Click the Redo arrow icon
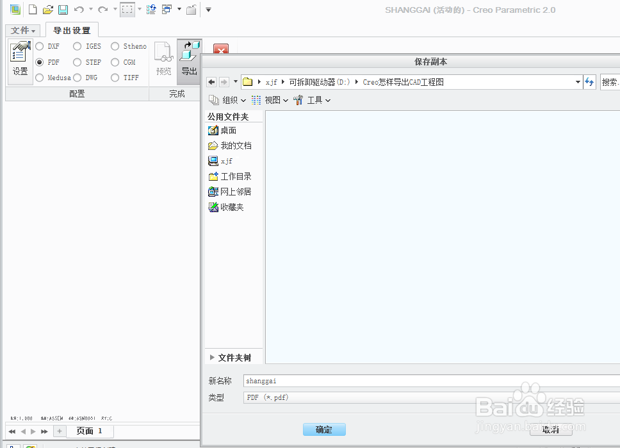The image size is (620, 448). click(103, 10)
